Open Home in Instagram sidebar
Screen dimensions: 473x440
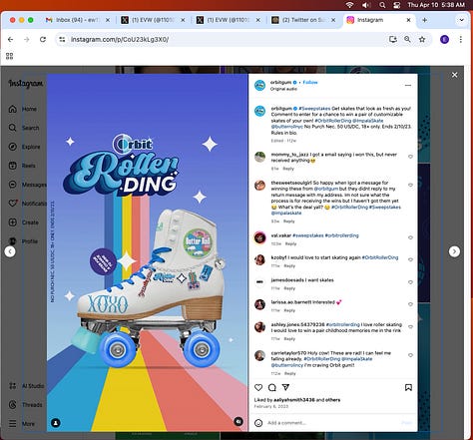tap(23, 109)
